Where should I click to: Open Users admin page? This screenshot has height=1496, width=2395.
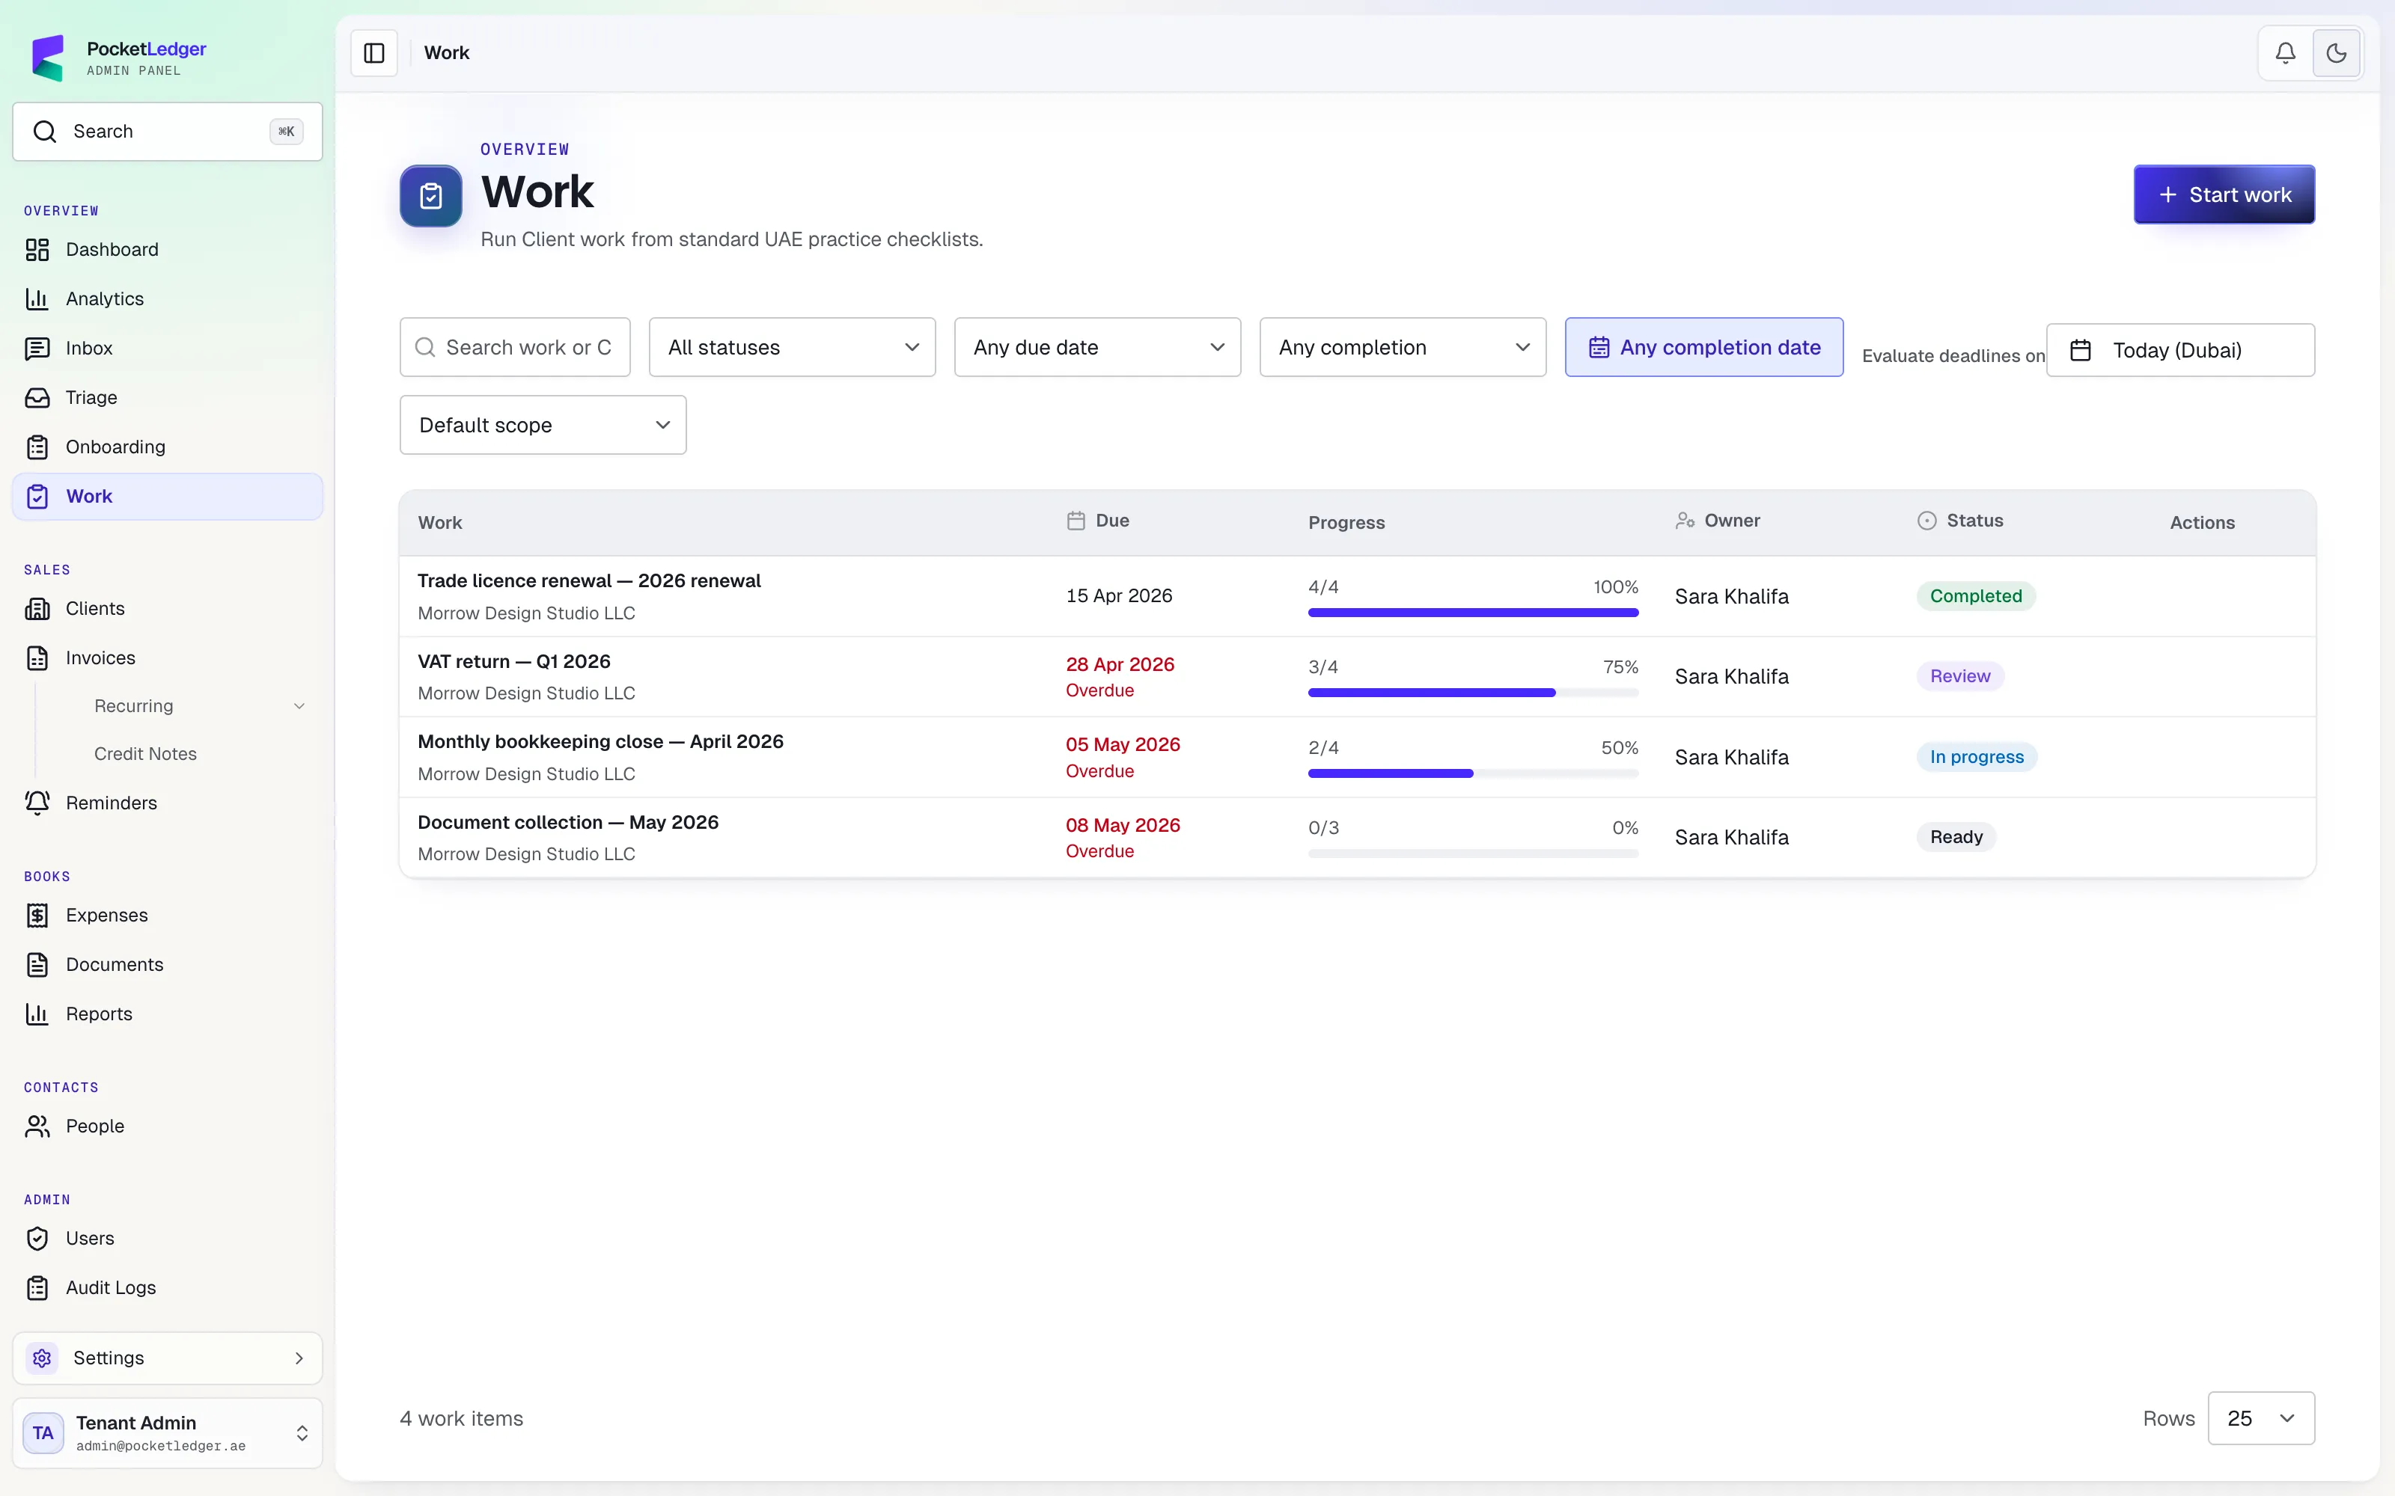167,1239
